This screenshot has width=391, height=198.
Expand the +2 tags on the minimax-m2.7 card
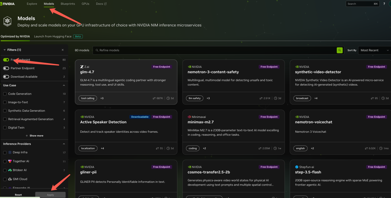click(204, 148)
